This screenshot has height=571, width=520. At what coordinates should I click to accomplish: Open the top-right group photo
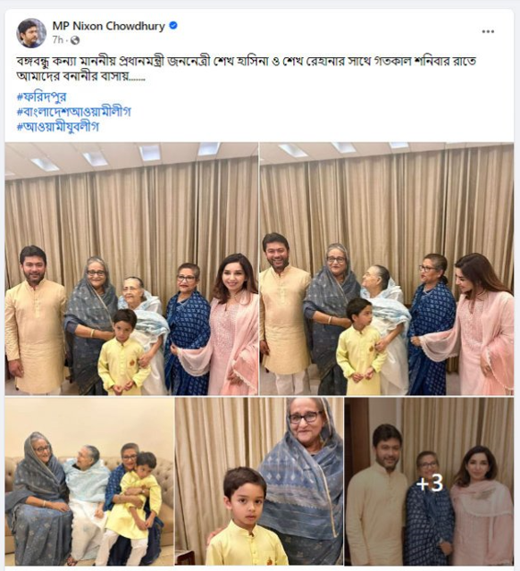click(x=387, y=269)
